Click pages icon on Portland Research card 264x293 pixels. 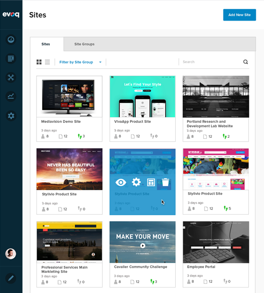point(205,136)
